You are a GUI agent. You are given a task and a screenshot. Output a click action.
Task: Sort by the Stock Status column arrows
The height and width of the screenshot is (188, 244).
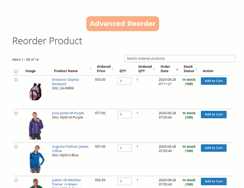[196, 69]
